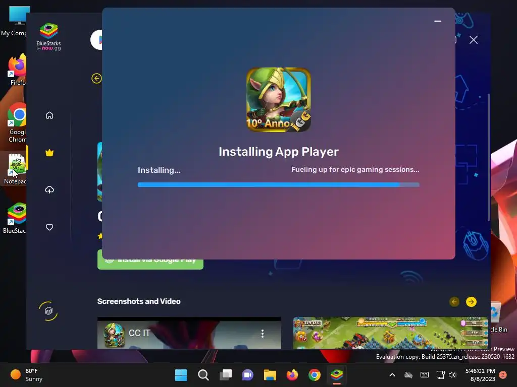Screen dimensions: 517x387
Task: Click the network tray icon
Action: pos(440,375)
